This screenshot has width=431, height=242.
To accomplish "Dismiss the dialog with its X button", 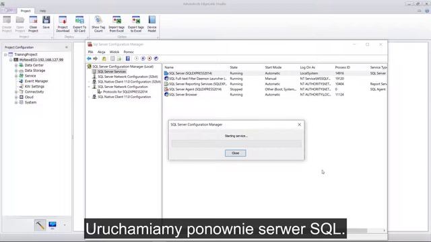I will pos(299,124).
